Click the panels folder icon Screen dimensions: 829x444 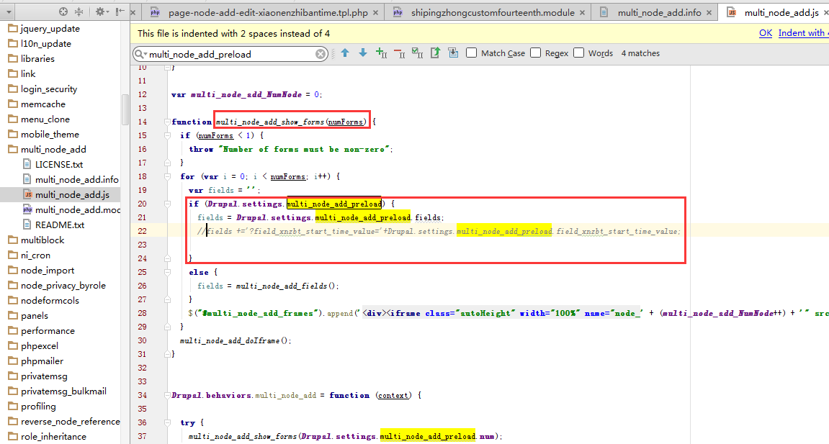coord(13,316)
